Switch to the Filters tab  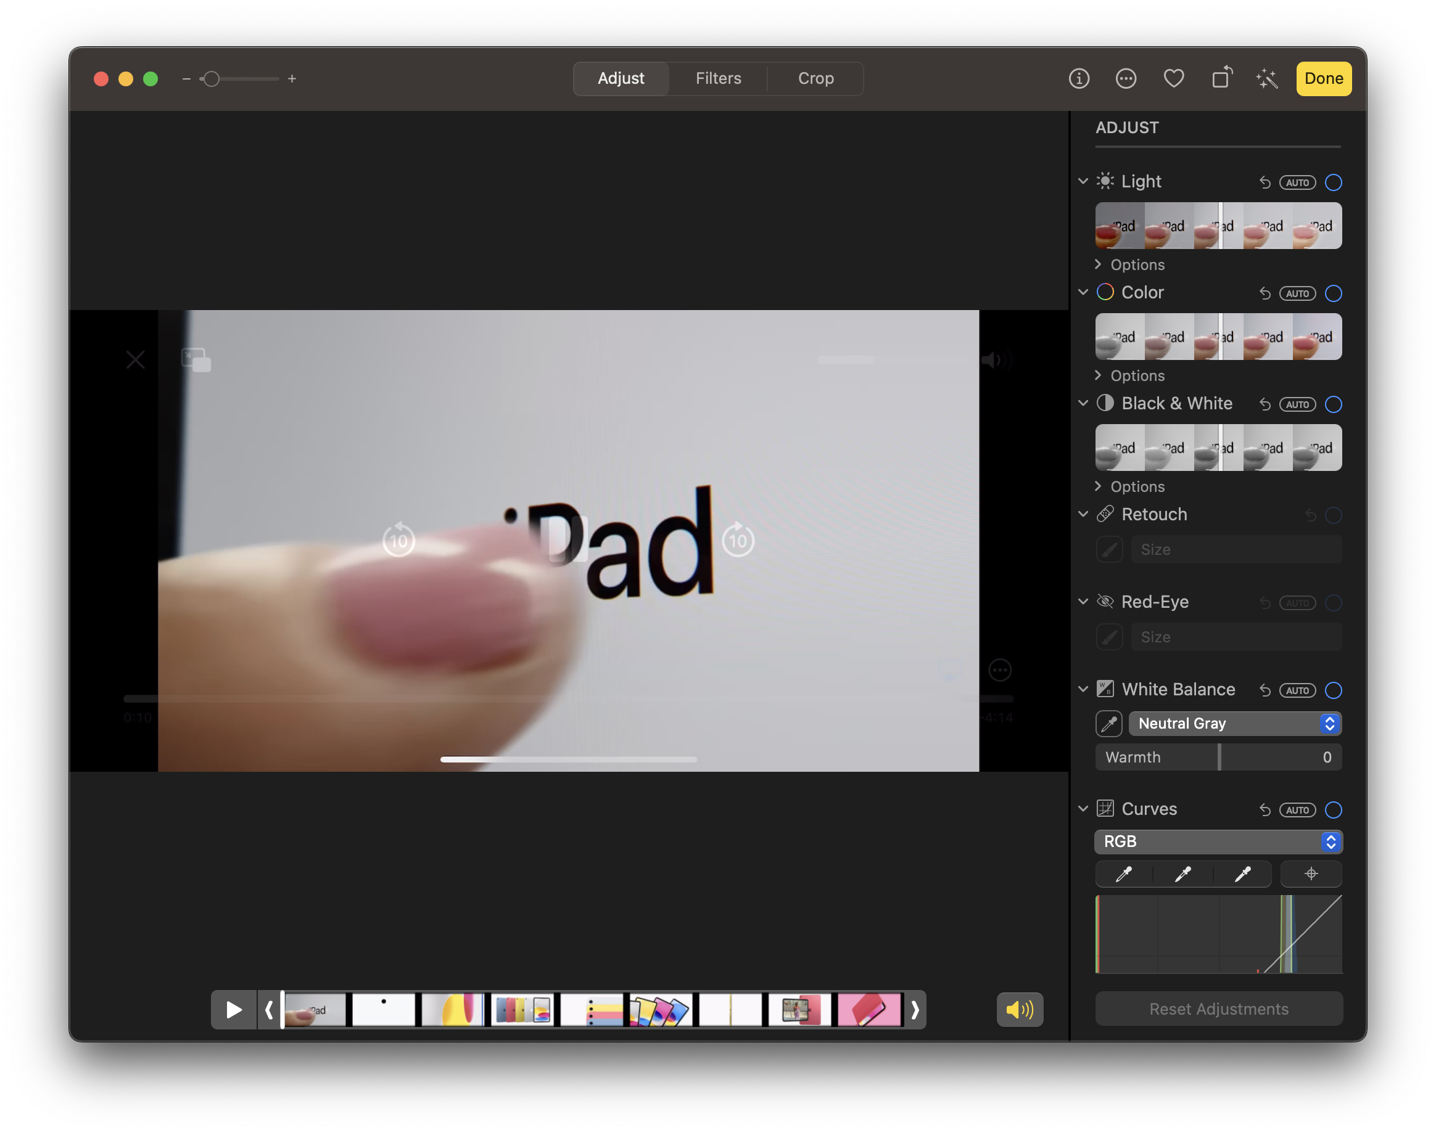coord(719,79)
